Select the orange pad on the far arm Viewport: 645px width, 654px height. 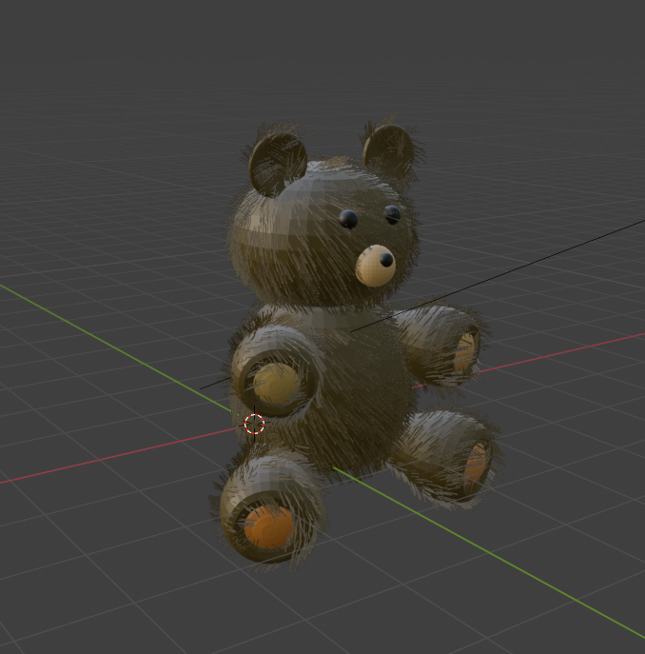[x=465, y=352]
